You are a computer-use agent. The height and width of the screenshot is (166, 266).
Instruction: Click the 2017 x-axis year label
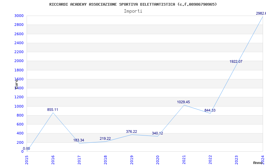pos(79,159)
